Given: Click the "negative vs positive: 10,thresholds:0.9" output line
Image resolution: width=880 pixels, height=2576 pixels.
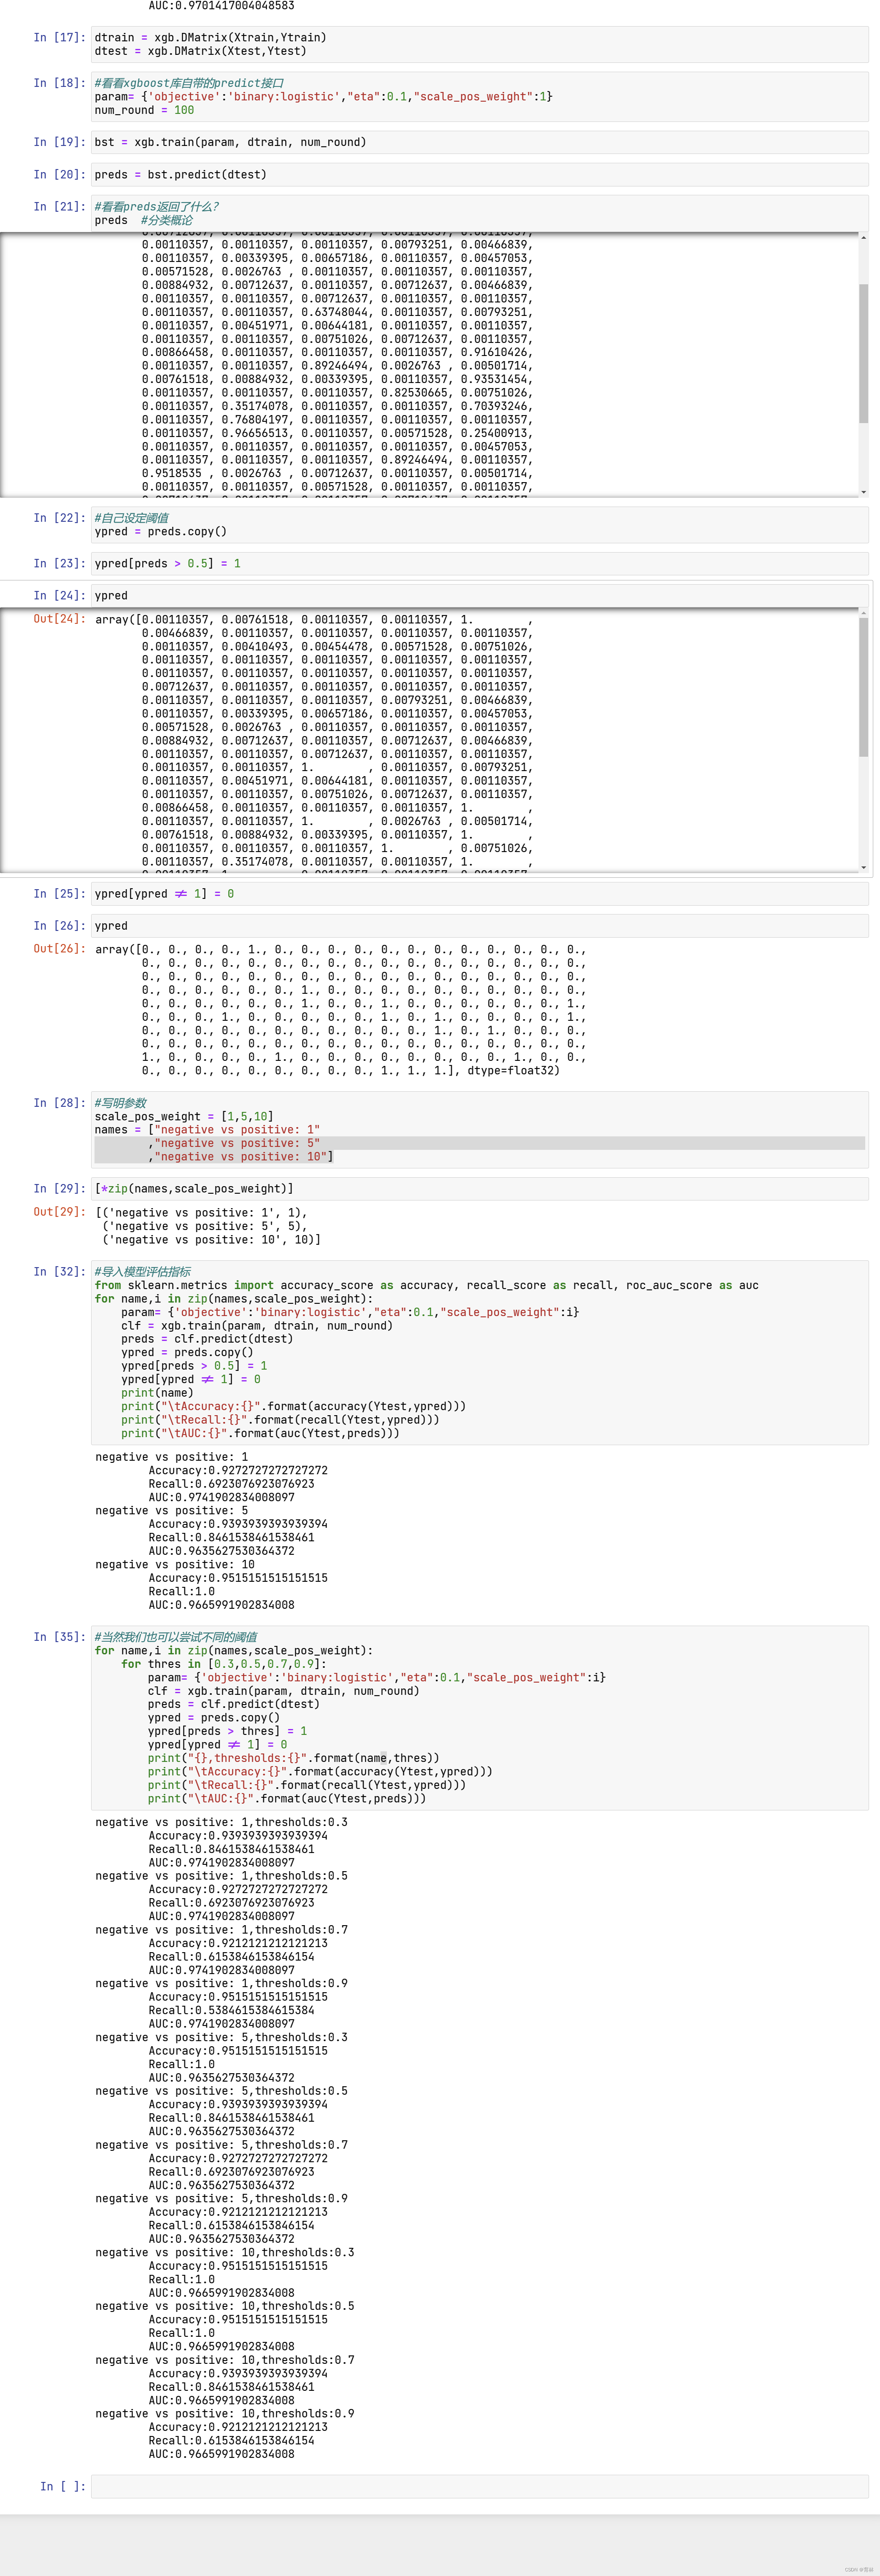Looking at the screenshot, I should point(224,2413).
